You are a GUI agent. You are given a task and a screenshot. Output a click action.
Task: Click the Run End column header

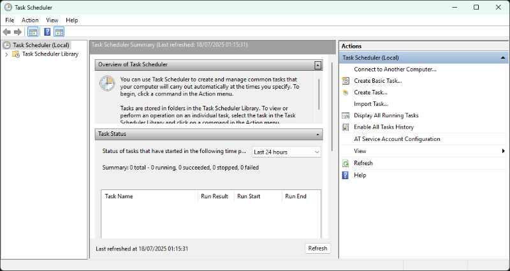pos(301,196)
